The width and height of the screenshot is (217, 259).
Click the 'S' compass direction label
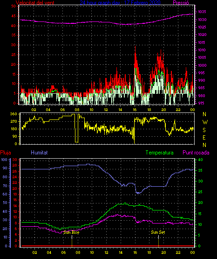click(204, 130)
